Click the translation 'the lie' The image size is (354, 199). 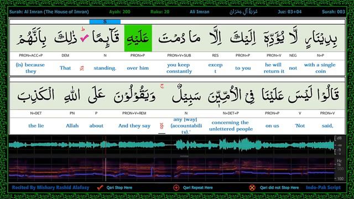point(36,125)
